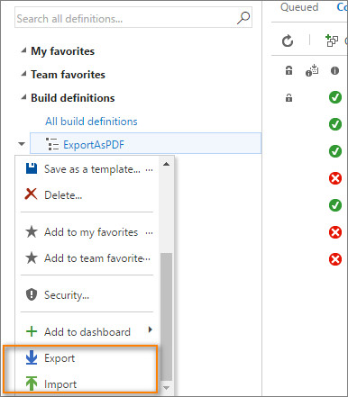Click the fourth green succeeded build status icon
The width and height of the screenshot is (348, 397).
coord(335,205)
